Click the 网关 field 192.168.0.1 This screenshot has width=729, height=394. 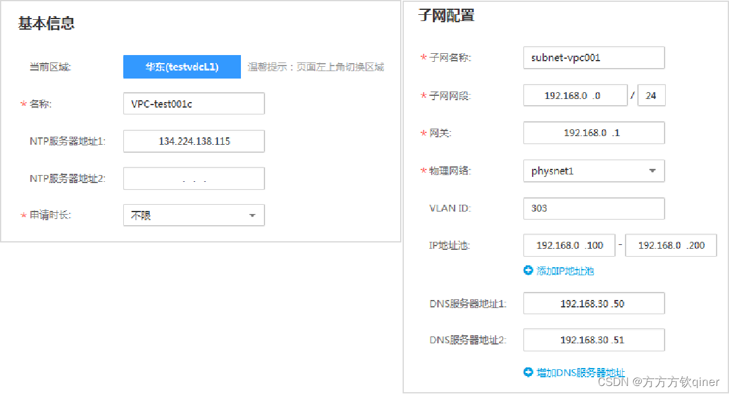(x=594, y=133)
